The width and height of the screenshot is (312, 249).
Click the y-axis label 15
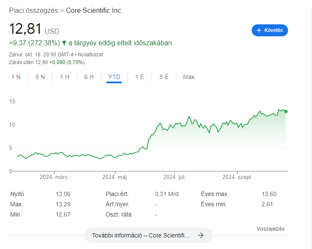point(12,102)
